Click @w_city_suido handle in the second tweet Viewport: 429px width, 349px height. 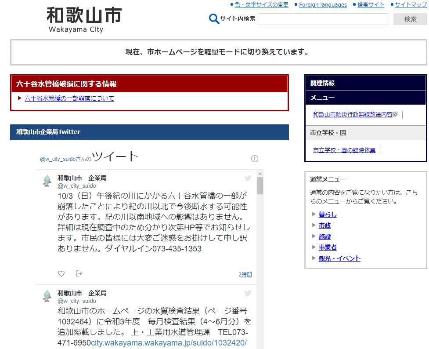77,301
